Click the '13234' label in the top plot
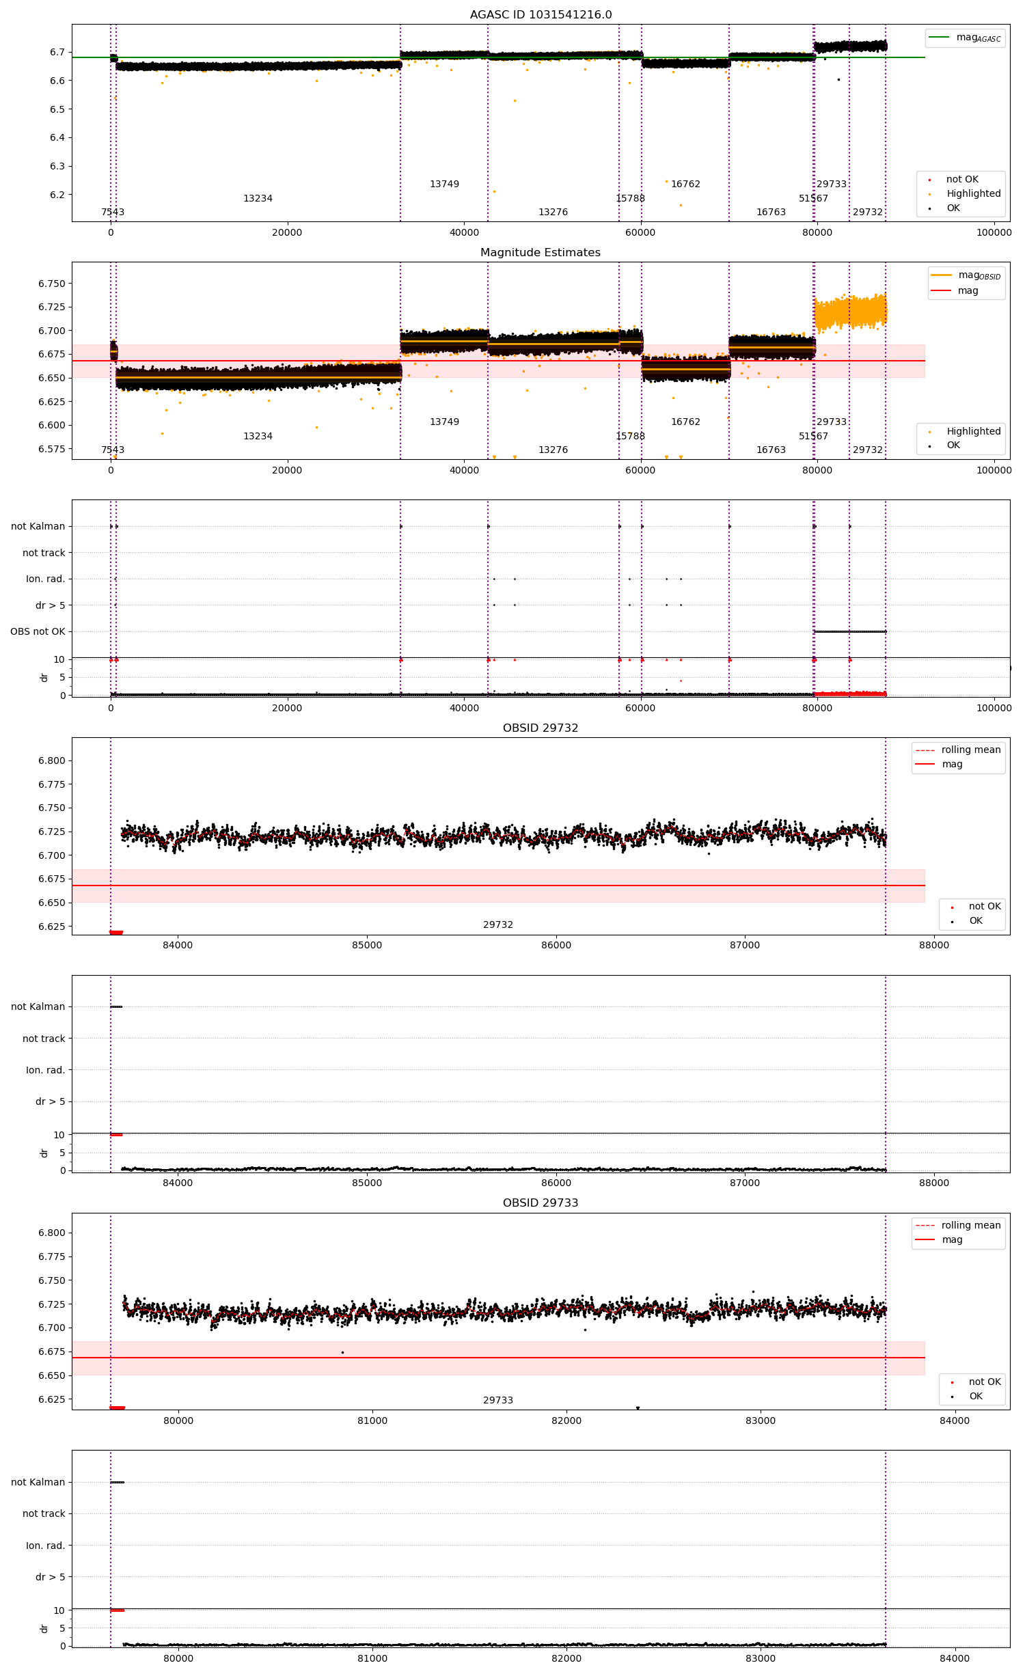 coord(258,198)
